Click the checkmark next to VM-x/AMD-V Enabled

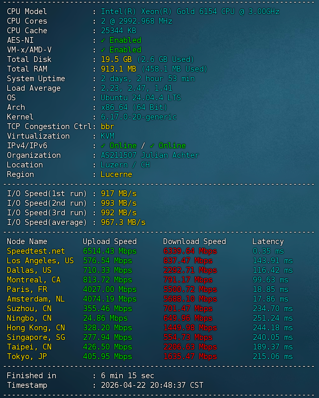pyautogui.click(x=103, y=50)
